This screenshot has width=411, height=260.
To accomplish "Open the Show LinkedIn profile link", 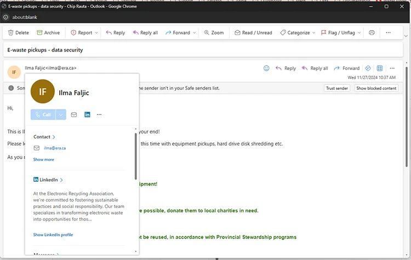I will (53, 235).
